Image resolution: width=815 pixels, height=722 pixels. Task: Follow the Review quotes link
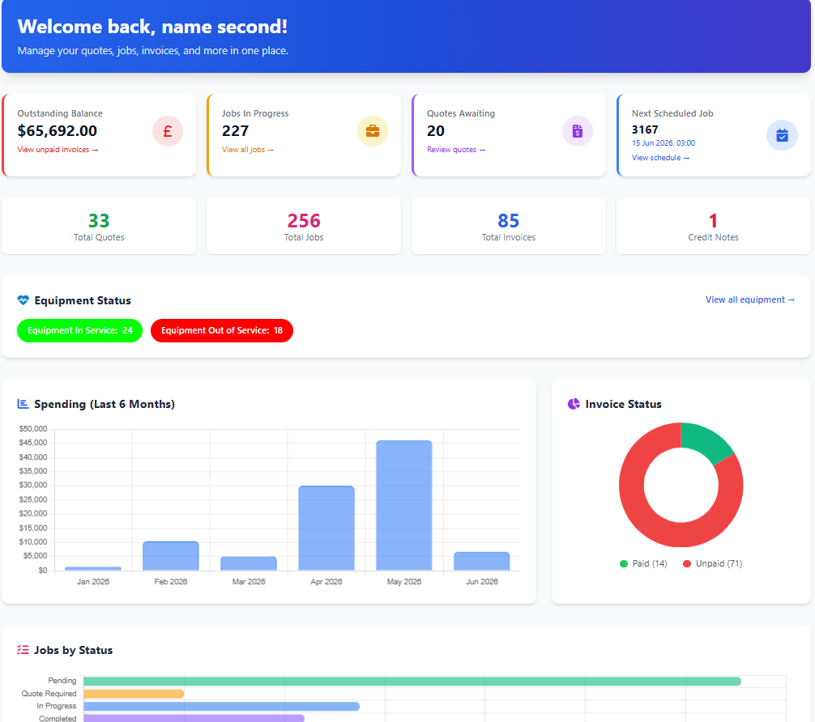(x=456, y=150)
